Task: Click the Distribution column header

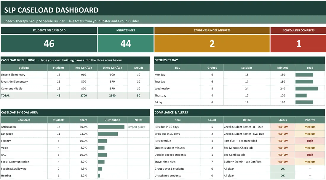Action: [112, 120]
